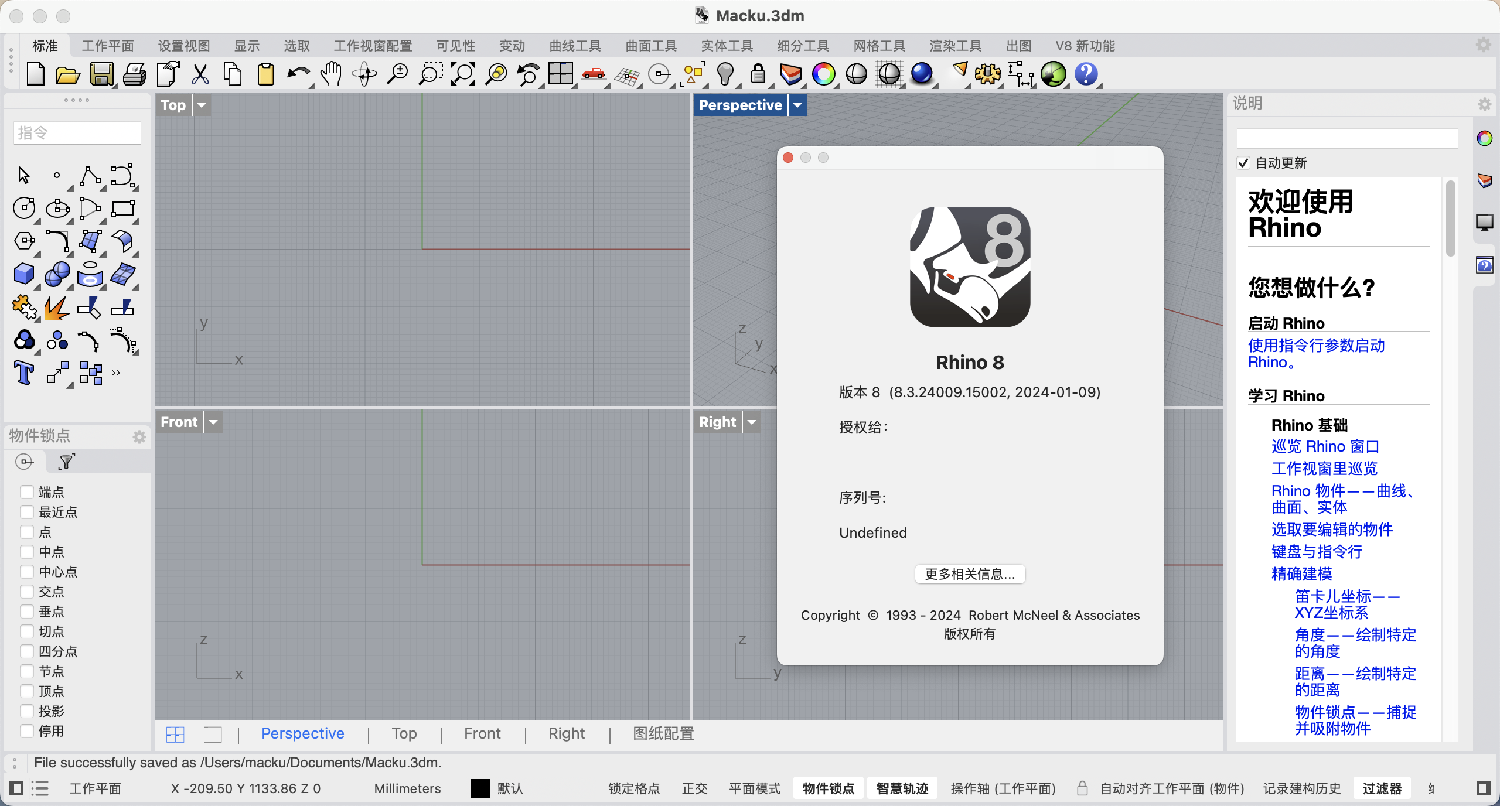Screen dimensions: 1500x806
Task: Toggle 锁定格点 in status bar
Action: click(634, 788)
